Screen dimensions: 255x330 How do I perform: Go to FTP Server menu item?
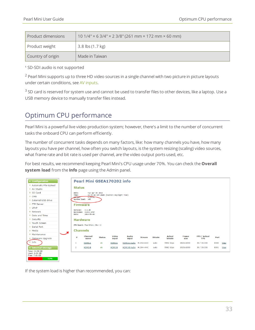point(38,204)
